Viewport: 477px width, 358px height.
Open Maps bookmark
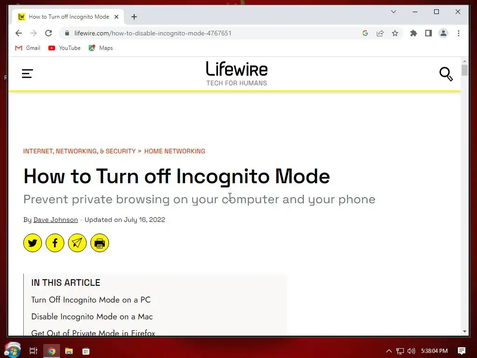[101, 48]
